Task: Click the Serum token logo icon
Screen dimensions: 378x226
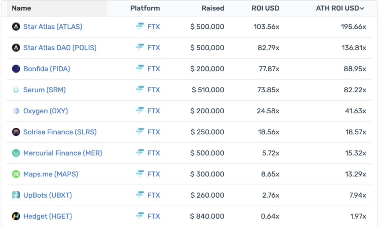Action: 16,90
